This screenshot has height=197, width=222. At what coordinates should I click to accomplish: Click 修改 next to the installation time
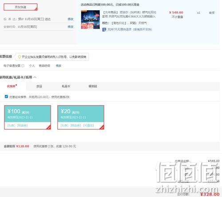coord(71,27)
